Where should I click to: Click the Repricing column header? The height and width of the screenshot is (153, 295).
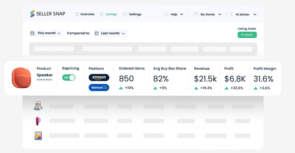coord(70,69)
